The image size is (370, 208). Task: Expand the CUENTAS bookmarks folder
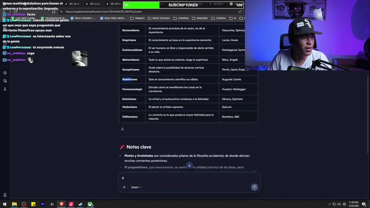tap(219, 18)
